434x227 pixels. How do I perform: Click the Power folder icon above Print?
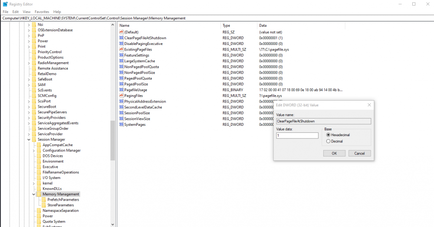pos(34,41)
